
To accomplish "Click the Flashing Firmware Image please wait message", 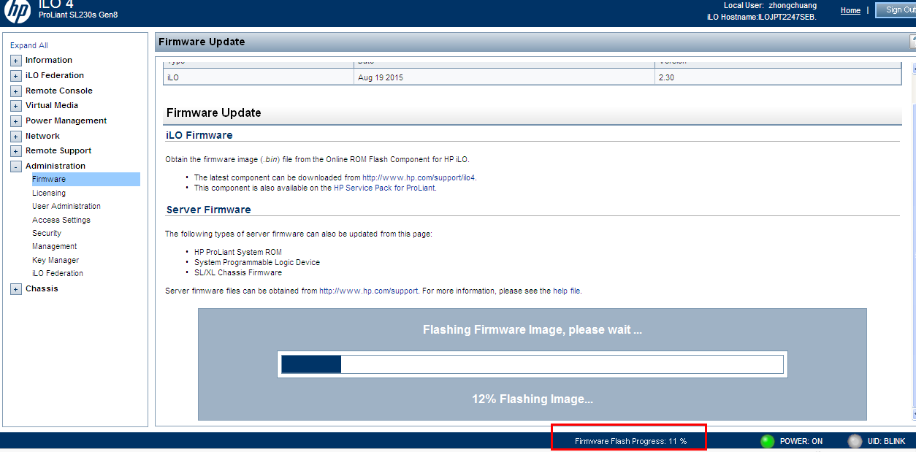I will (533, 330).
